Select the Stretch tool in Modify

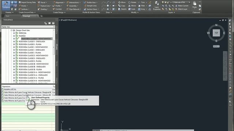coord(122,9)
